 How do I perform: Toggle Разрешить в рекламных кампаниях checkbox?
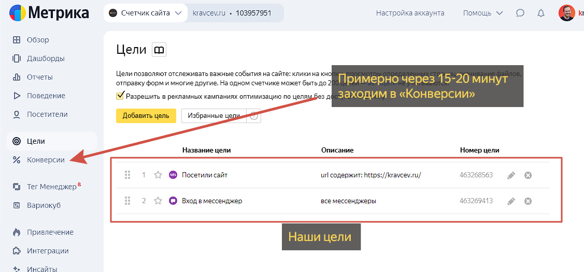120,96
